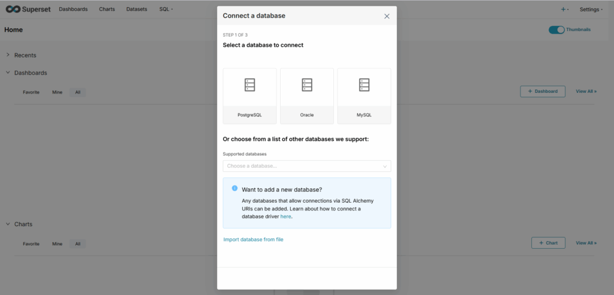614x295 pixels.
Task: Click the Superset logo
Action: [x=28, y=9]
